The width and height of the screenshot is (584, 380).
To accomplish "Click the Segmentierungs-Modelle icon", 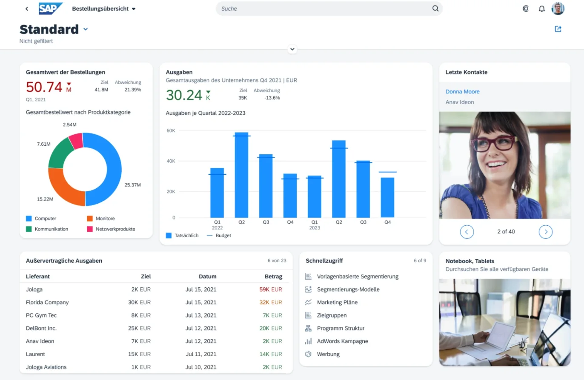I will tap(309, 289).
